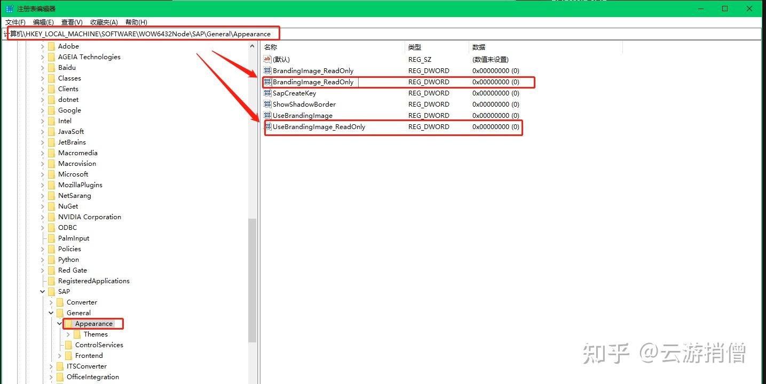
Task: Click the REG_DWORD type in the UseBrandingImage row
Action: pyautogui.click(x=429, y=115)
